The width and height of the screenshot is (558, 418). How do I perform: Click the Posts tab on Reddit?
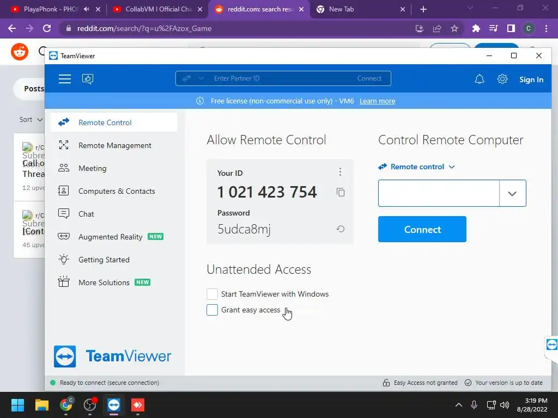point(34,89)
